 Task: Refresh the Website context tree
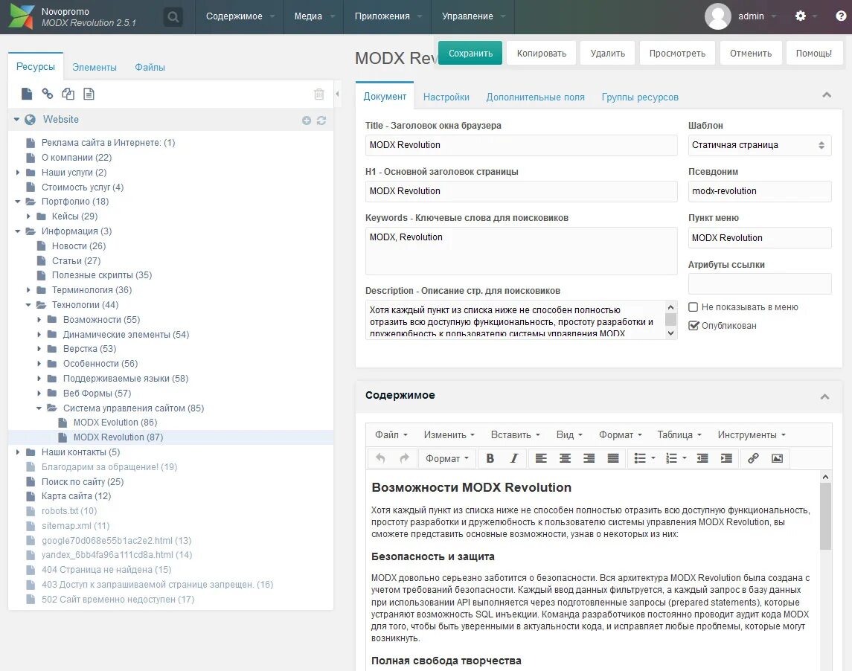click(x=321, y=121)
